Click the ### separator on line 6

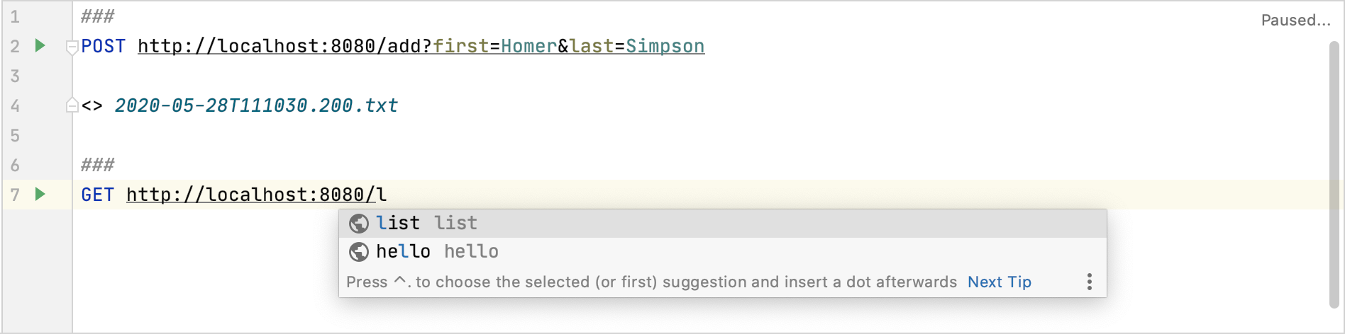(x=97, y=166)
